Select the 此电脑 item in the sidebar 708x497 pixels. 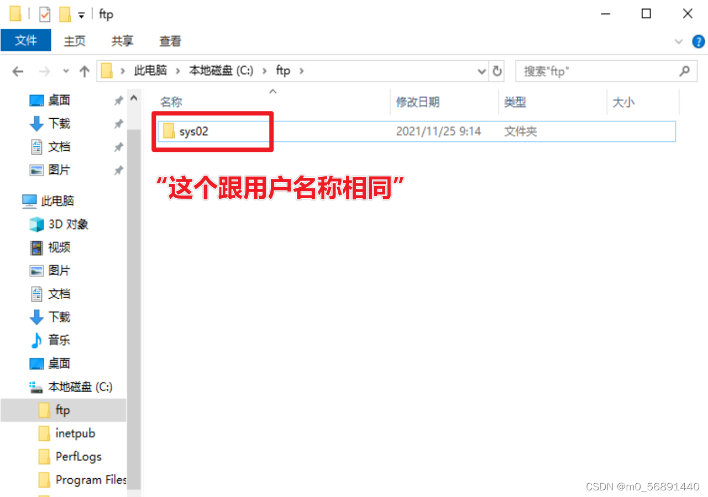click(x=57, y=201)
